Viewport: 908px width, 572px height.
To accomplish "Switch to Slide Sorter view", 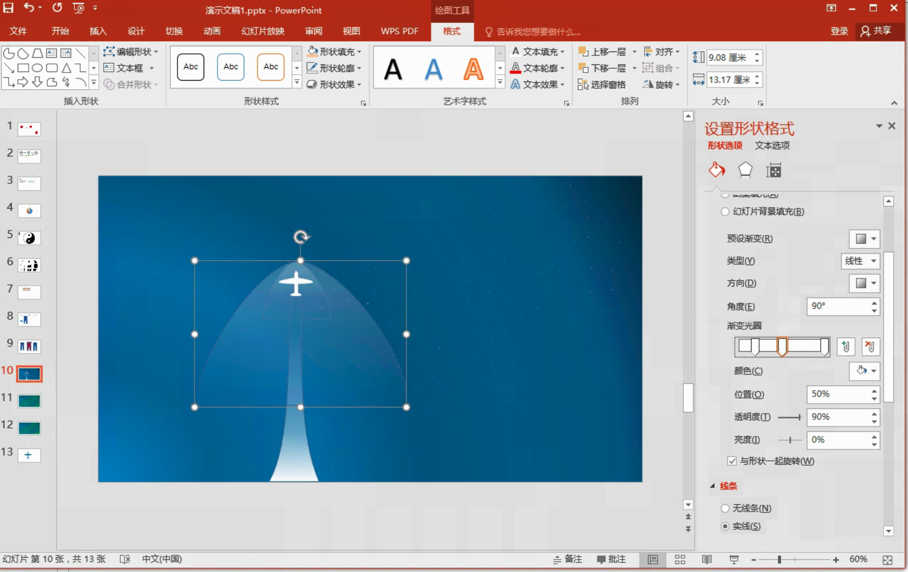I will [x=680, y=560].
